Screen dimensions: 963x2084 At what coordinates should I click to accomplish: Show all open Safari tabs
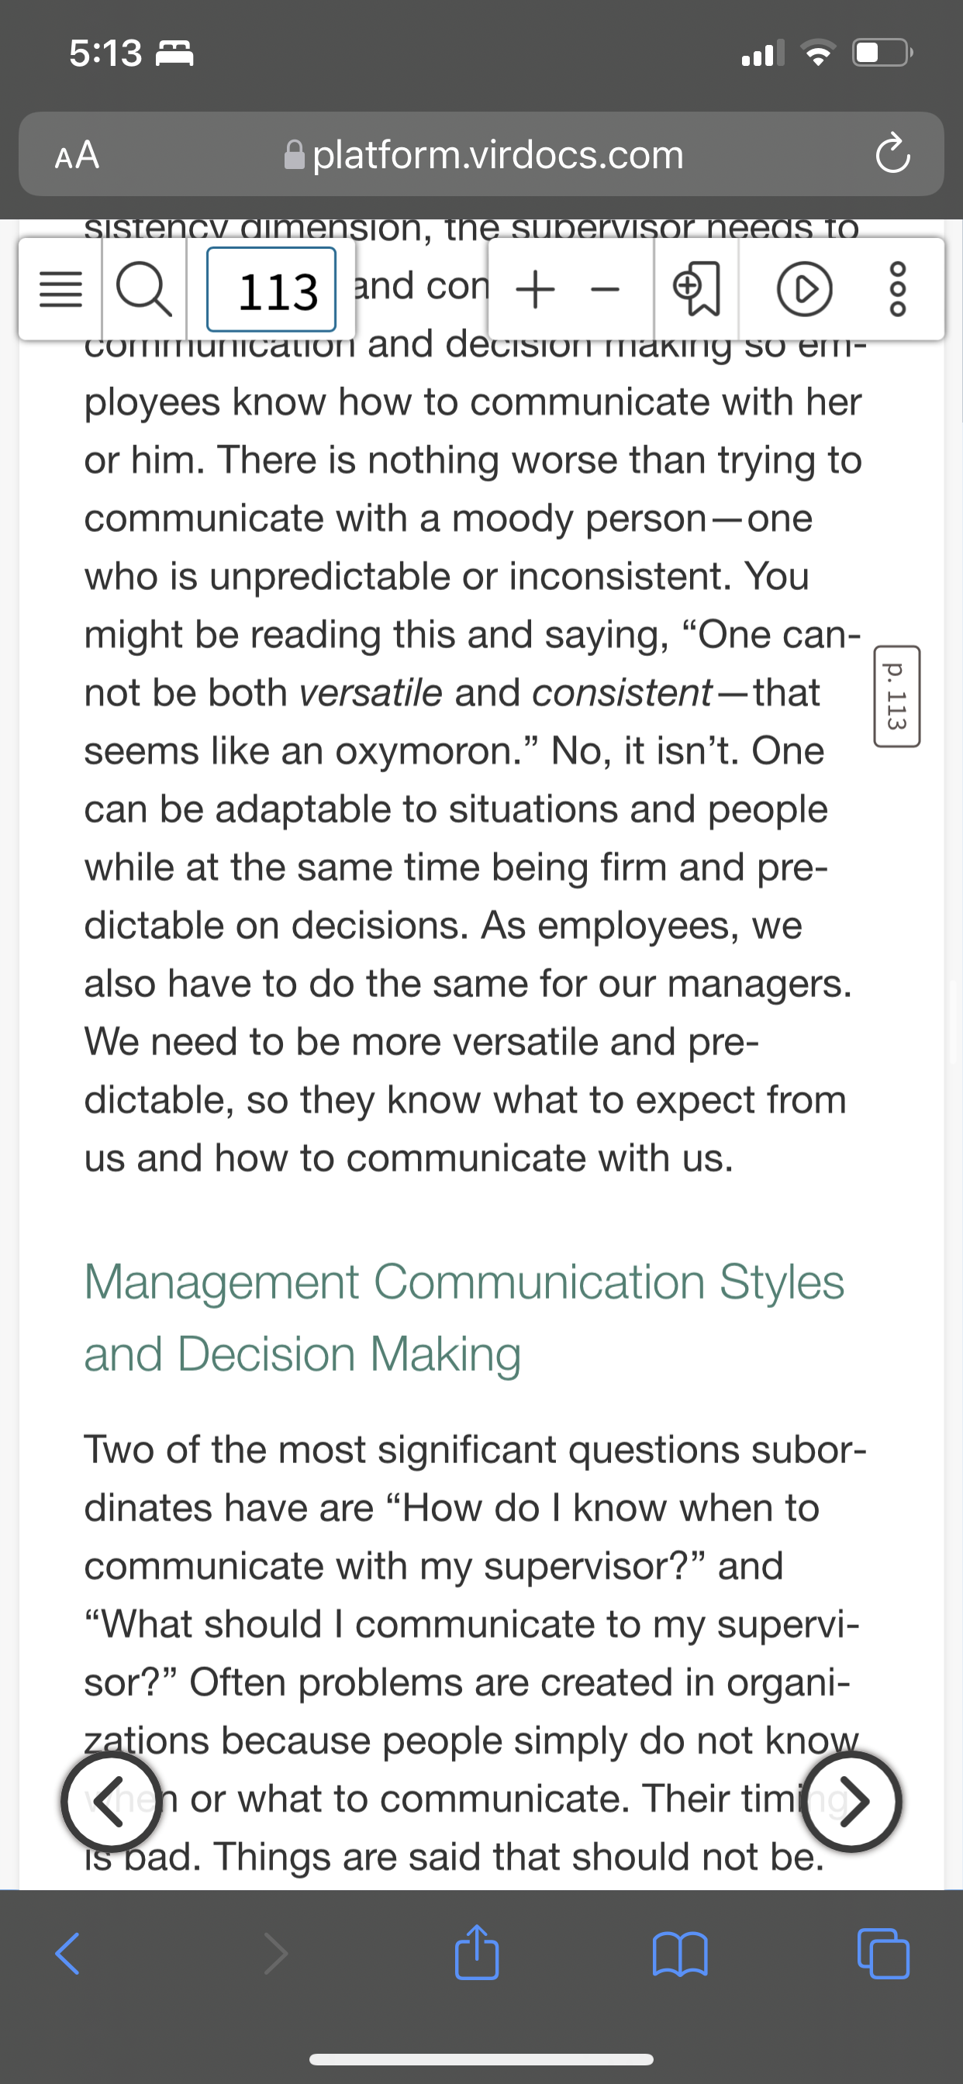pos(883,1954)
